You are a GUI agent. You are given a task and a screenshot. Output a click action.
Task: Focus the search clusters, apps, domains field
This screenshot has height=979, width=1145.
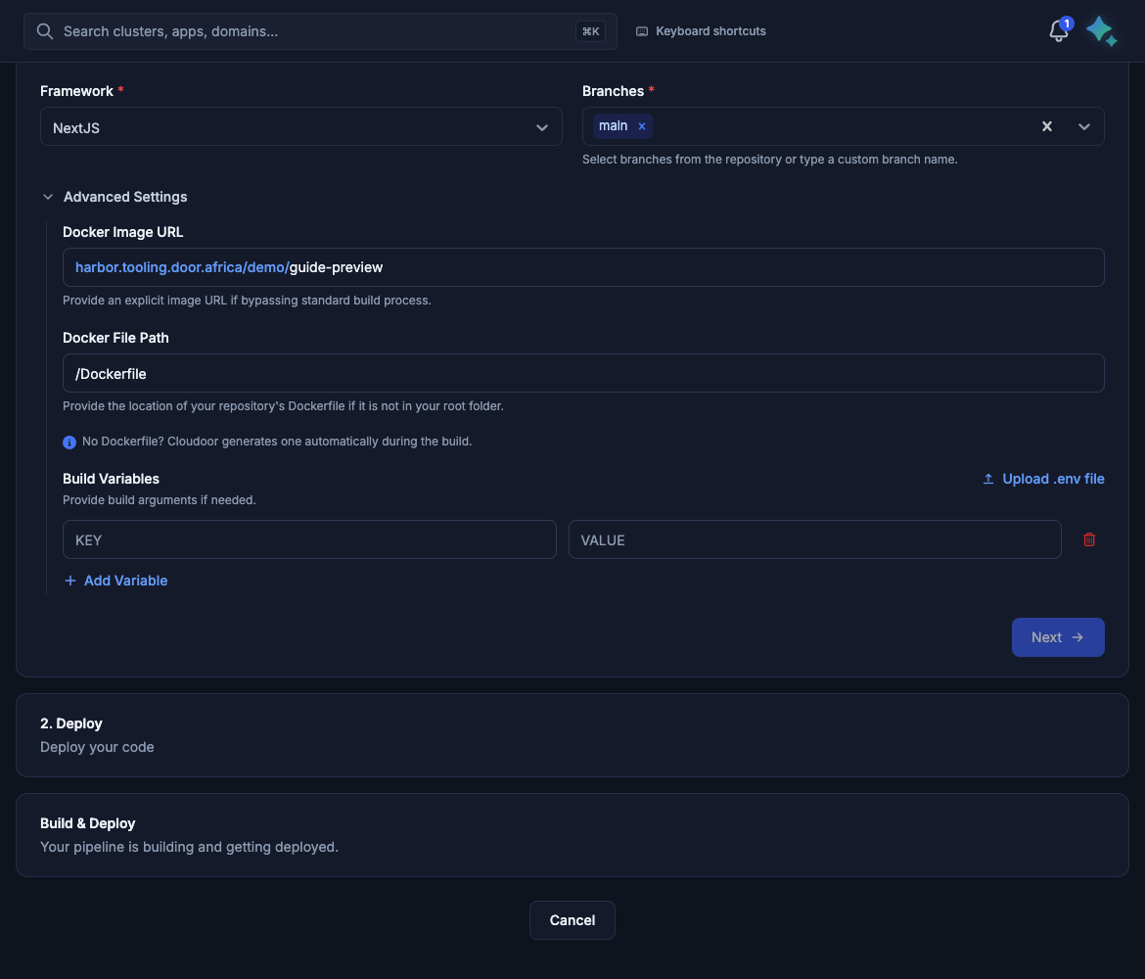(320, 31)
